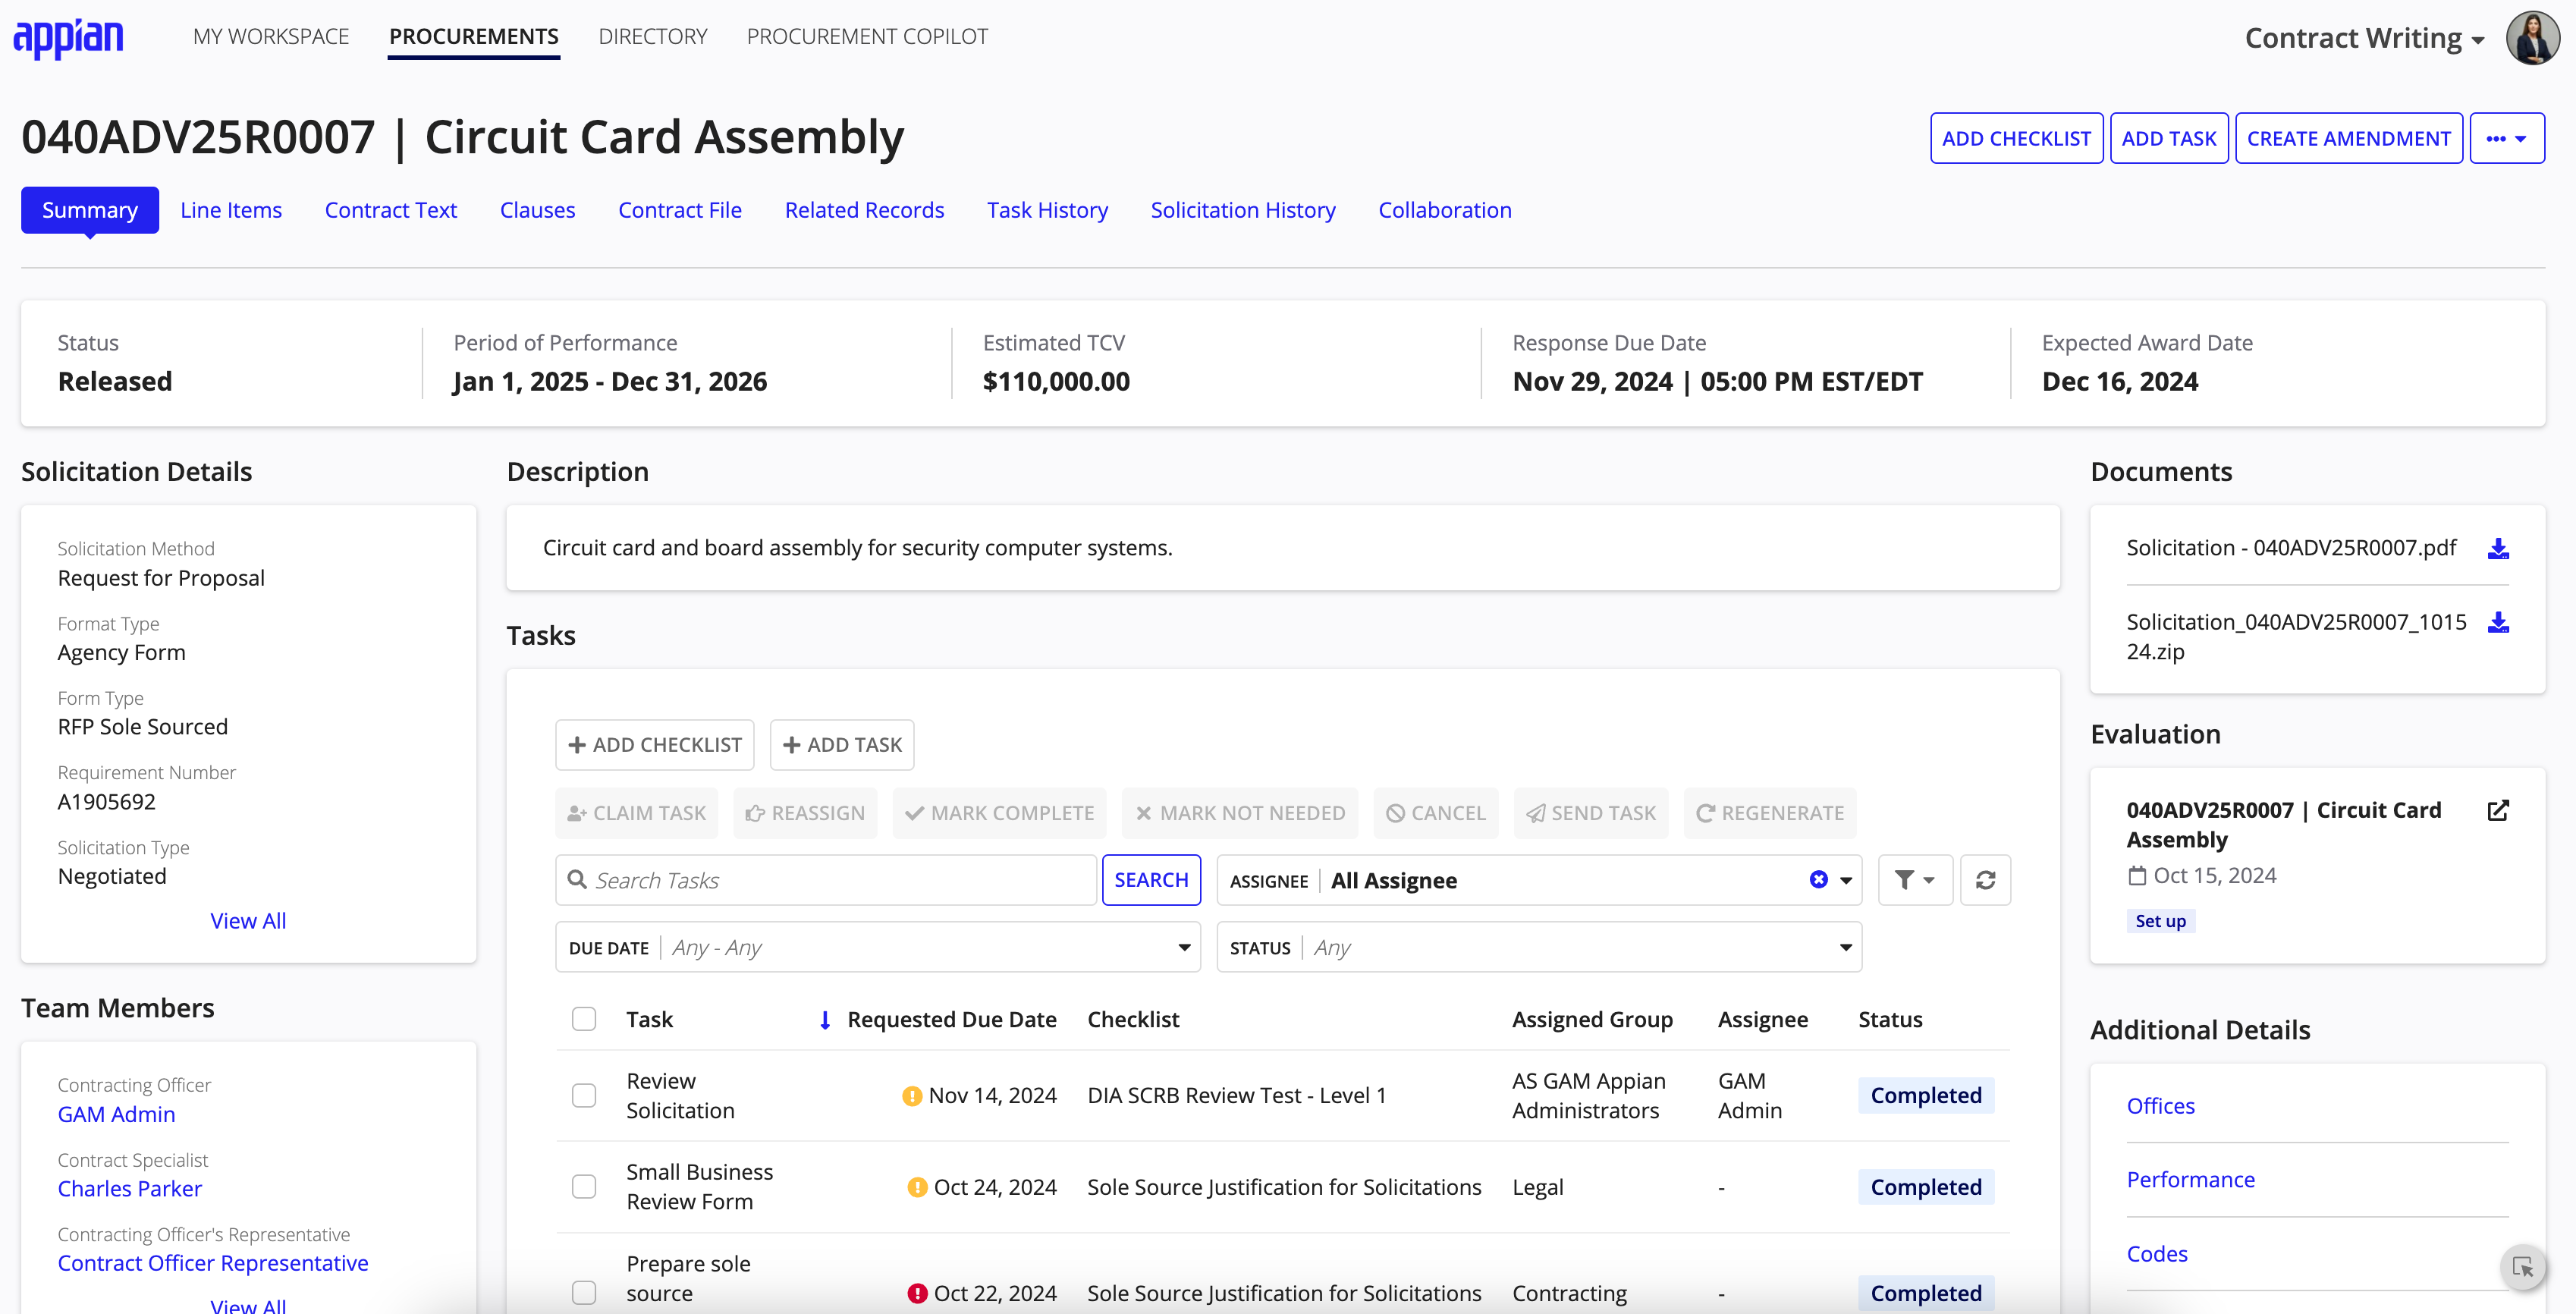The width and height of the screenshot is (2576, 1314).
Task: Open evaluation record in new window
Action: coord(2497,810)
